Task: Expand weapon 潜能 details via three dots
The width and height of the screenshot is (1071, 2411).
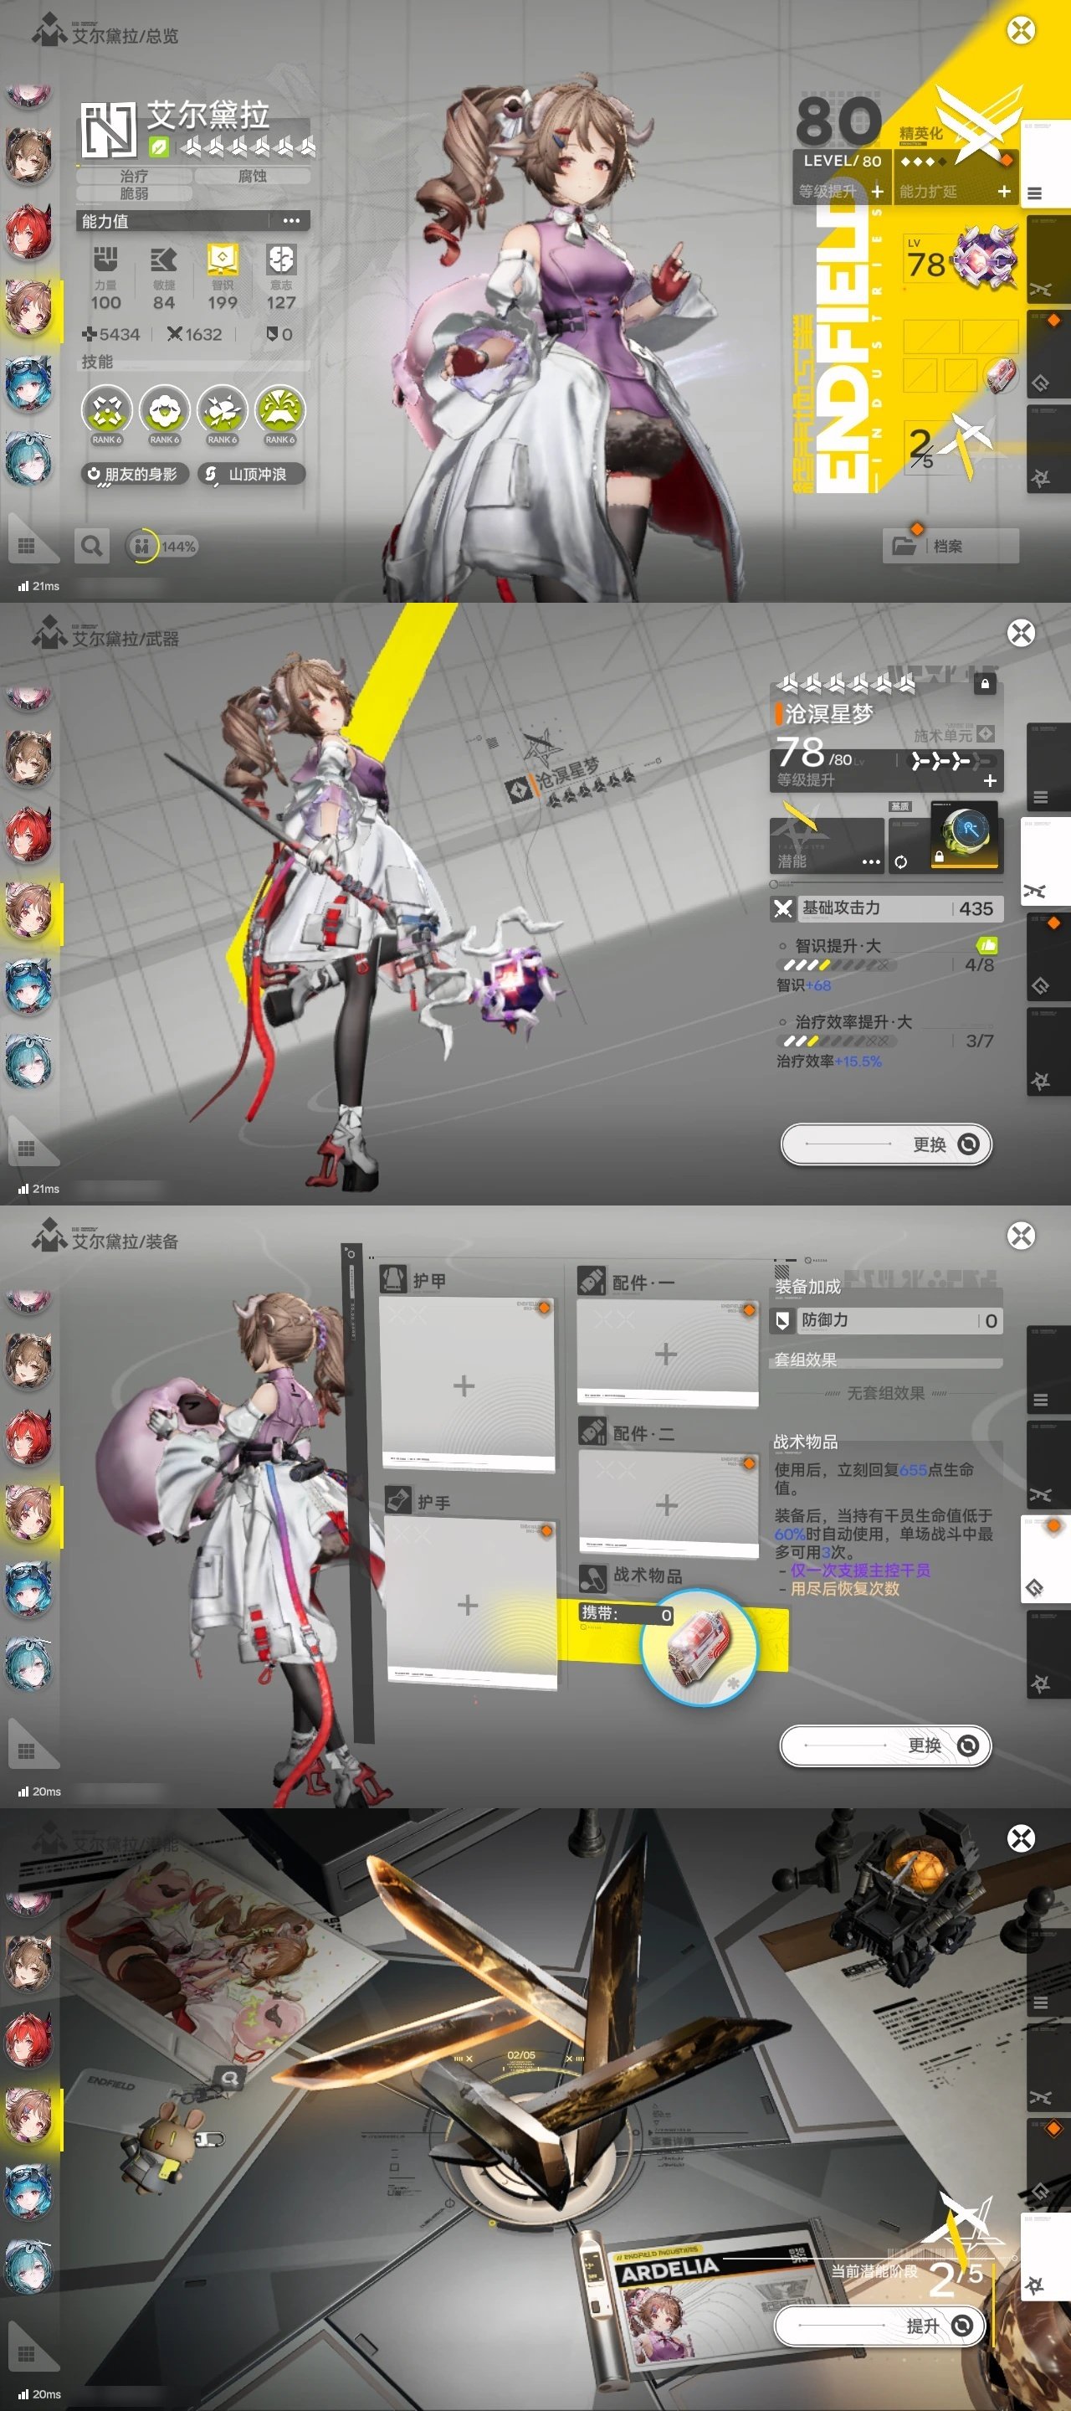Action: point(870,861)
